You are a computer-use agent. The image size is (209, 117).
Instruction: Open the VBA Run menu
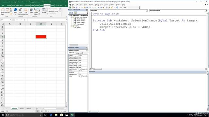[x=102, y=5]
